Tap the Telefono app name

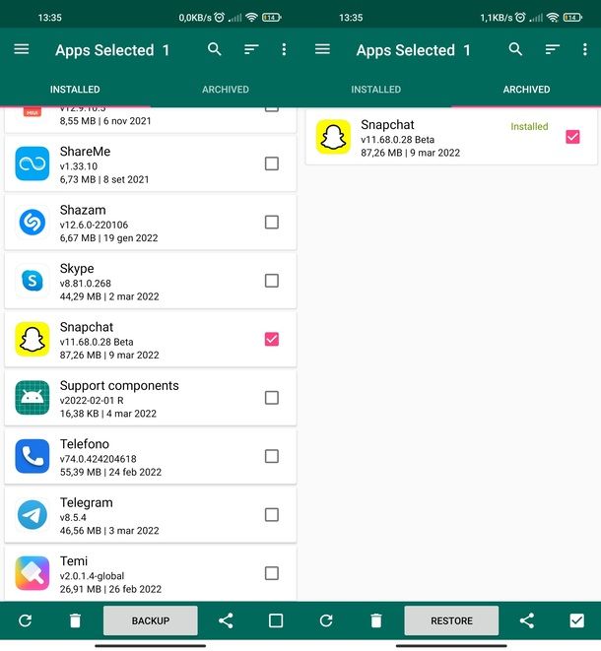click(85, 444)
